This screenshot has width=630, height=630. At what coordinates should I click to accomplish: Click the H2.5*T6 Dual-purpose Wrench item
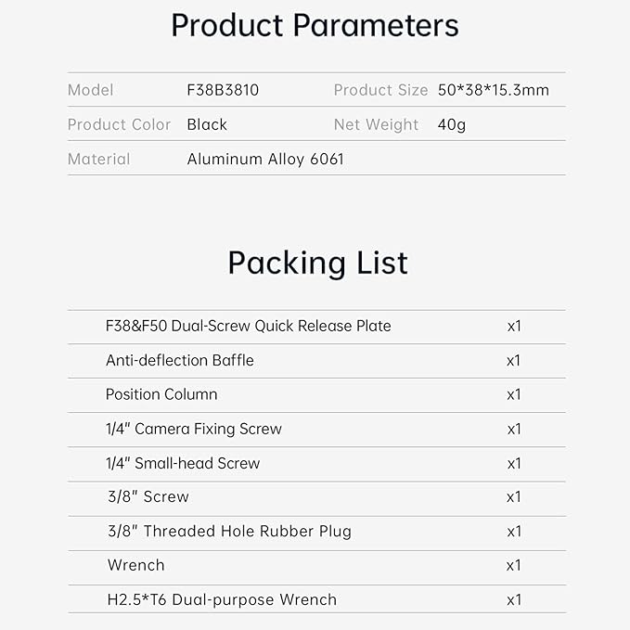(222, 599)
